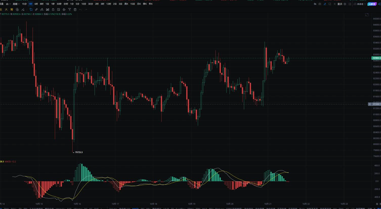This screenshot has height=209, width=381.
Task: Click the funnel filter icon
Action: (70, 10)
